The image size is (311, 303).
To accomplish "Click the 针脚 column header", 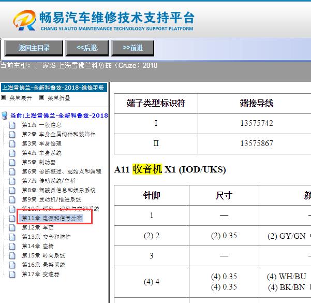I will (x=152, y=195).
